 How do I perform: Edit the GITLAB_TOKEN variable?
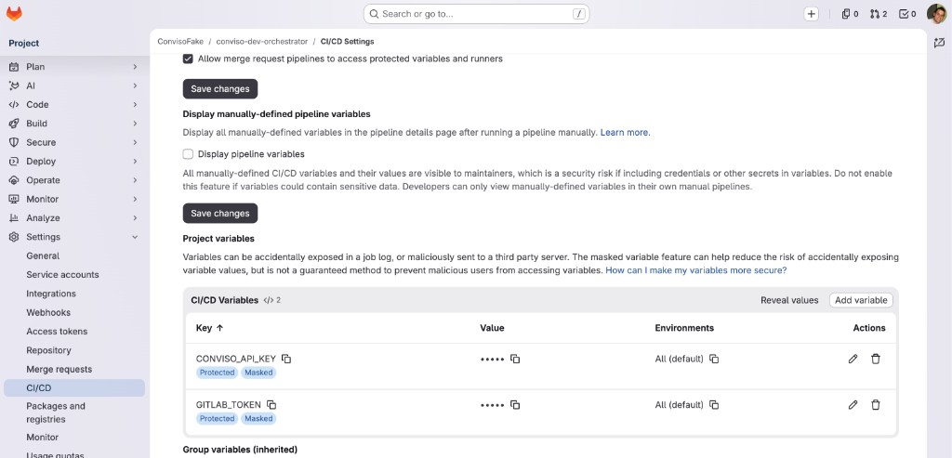point(853,405)
